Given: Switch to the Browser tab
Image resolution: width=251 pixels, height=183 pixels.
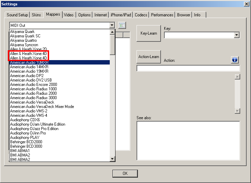Looking at the screenshot, I should tap(184, 15).
